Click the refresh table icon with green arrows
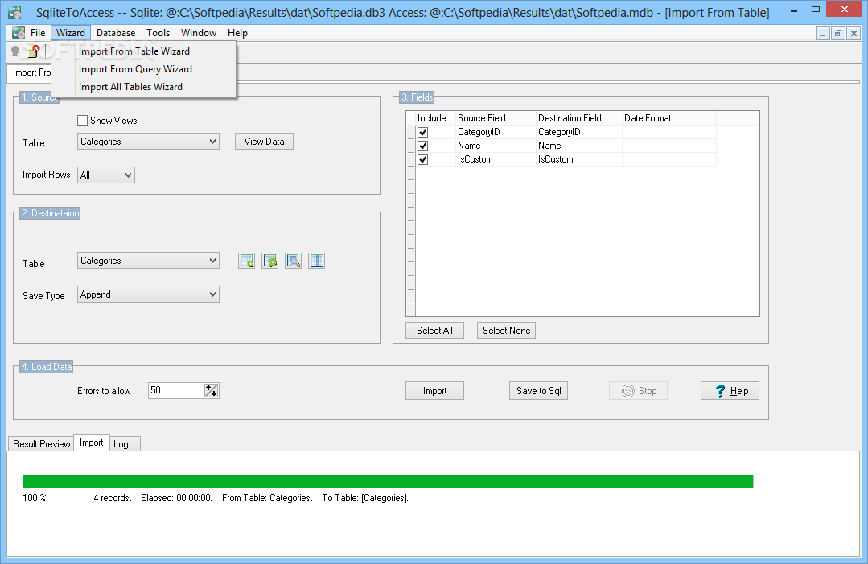This screenshot has height=564, width=868. [x=270, y=261]
